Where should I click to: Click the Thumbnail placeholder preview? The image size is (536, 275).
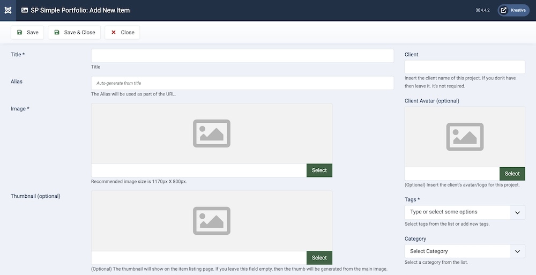pos(211,221)
